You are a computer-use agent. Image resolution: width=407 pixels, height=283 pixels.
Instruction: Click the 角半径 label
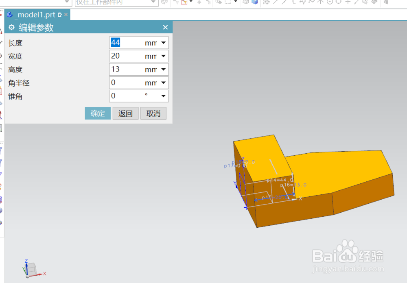coord(19,83)
